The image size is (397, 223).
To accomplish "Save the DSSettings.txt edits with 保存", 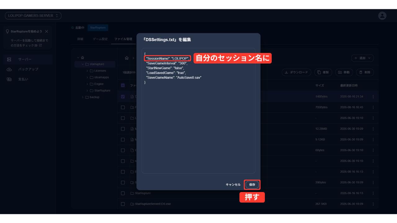I will (x=252, y=185).
